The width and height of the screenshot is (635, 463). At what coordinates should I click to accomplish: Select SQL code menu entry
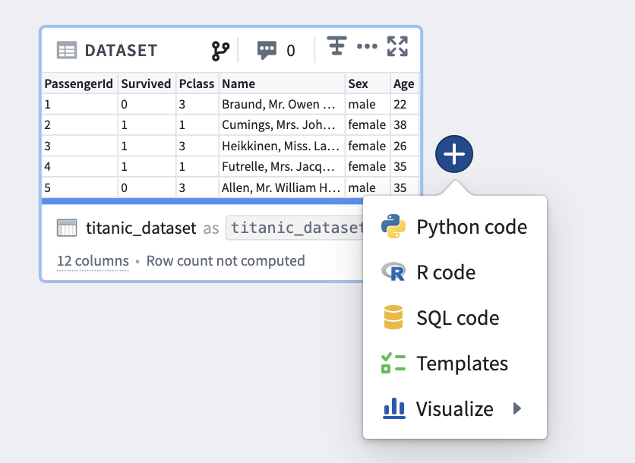455,318
